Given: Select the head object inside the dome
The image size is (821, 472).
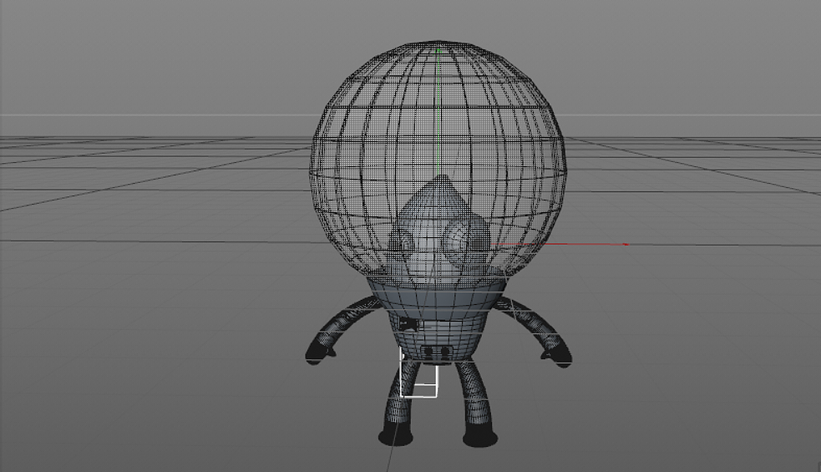Looking at the screenshot, I should click(439, 231).
